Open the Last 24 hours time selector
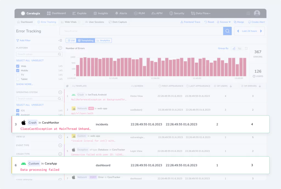The height and width of the screenshot is (189, 281). click(249, 31)
